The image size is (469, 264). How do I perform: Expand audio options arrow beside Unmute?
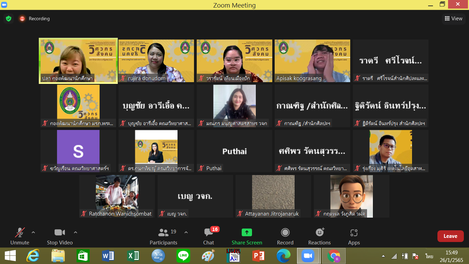[33, 233]
